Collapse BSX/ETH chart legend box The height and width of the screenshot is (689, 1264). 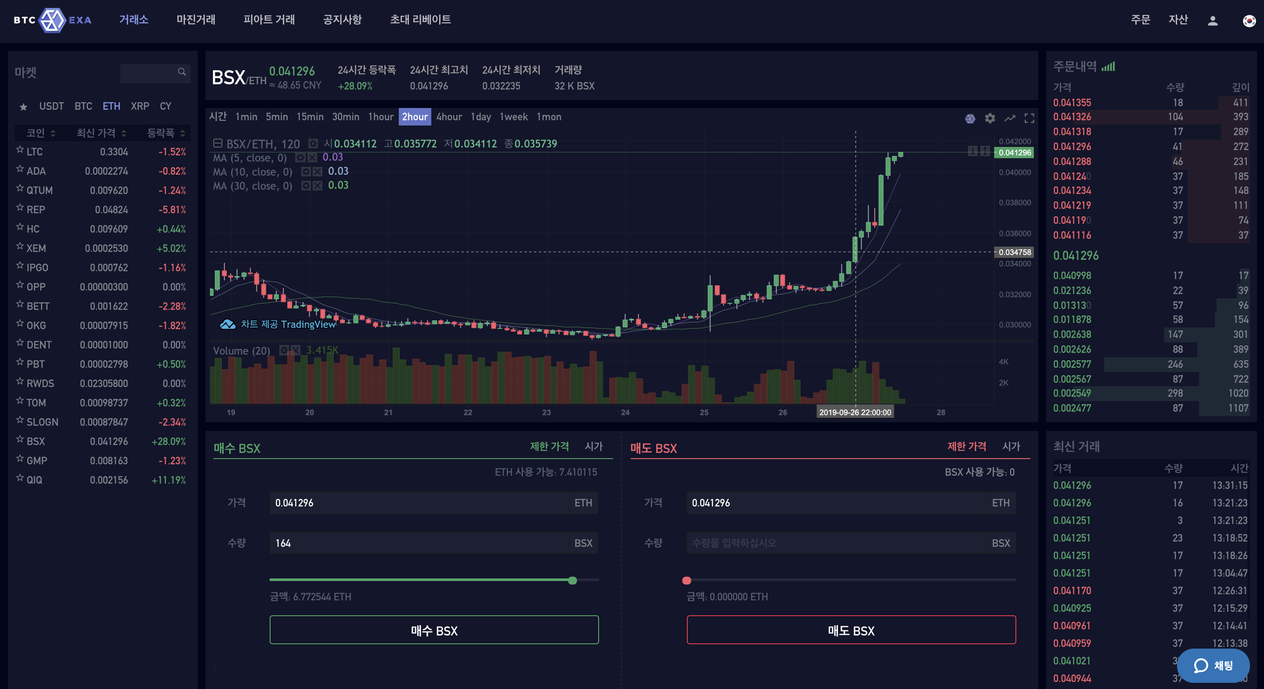[x=218, y=143]
